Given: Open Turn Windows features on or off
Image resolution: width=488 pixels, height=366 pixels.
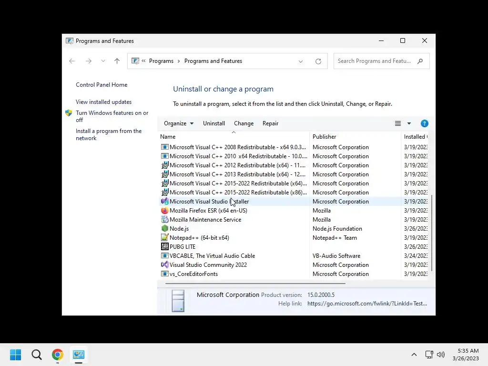Looking at the screenshot, I should pyautogui.click(x=112, y=116).
